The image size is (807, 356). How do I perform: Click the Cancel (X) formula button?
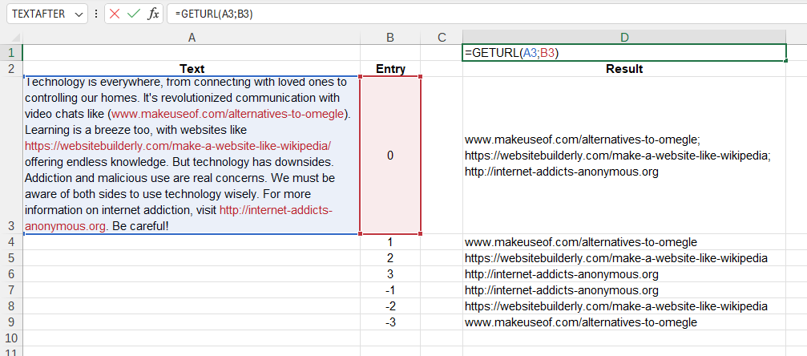point(116,14)
